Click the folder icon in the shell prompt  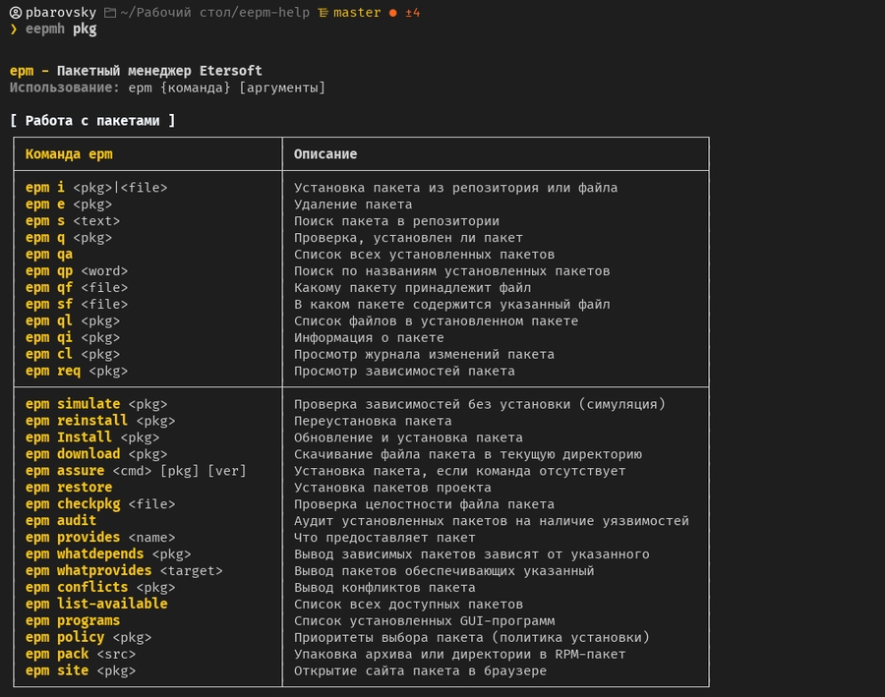[x=109, y=13]
